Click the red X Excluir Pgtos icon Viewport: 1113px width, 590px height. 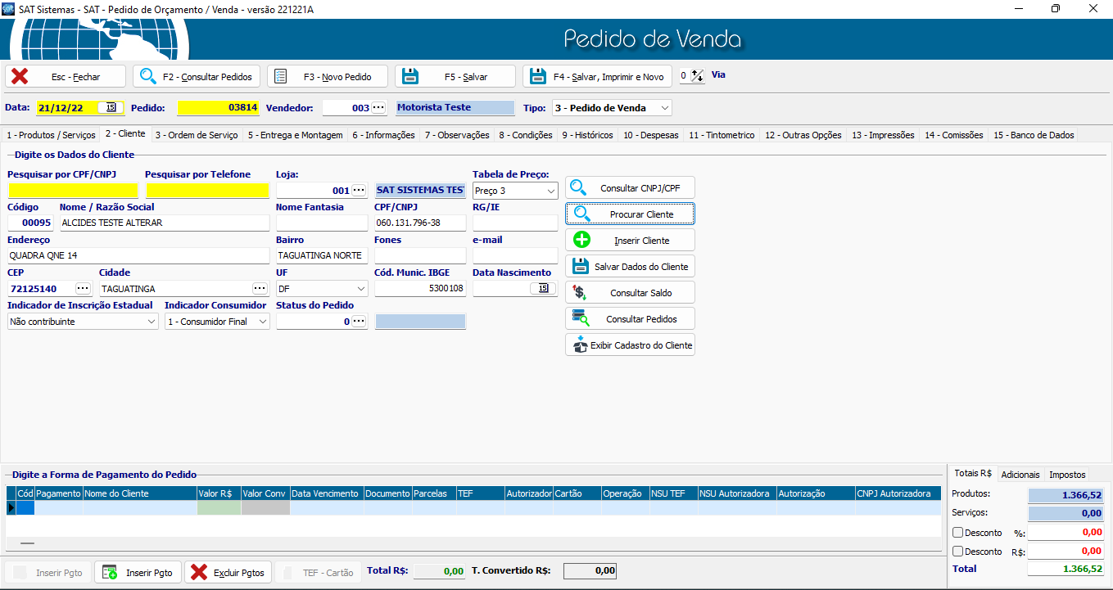(199, 572)
